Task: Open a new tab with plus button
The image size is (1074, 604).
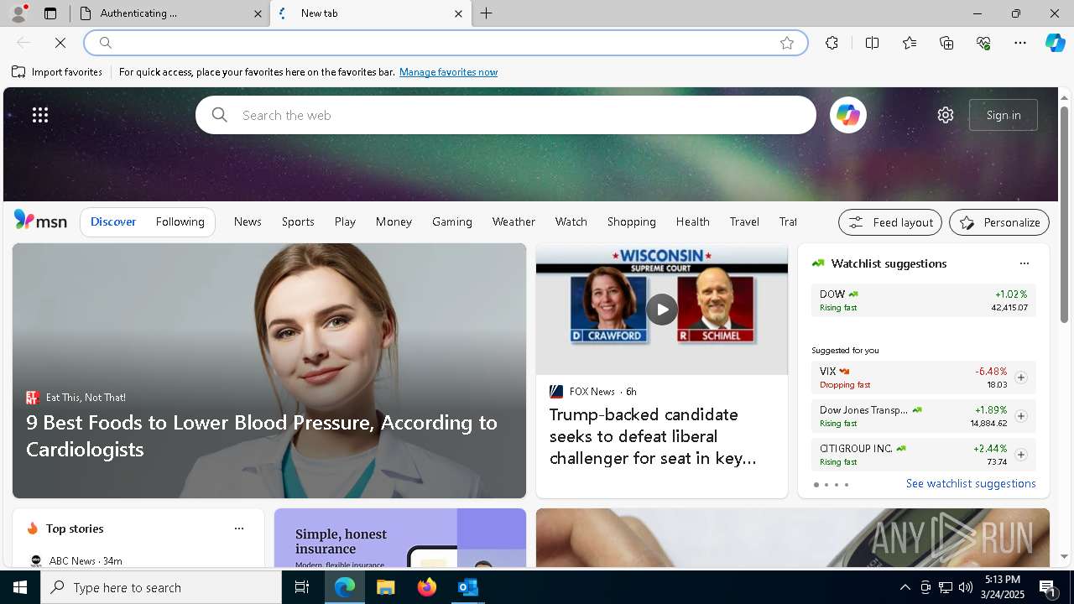Action: (487, 13)
